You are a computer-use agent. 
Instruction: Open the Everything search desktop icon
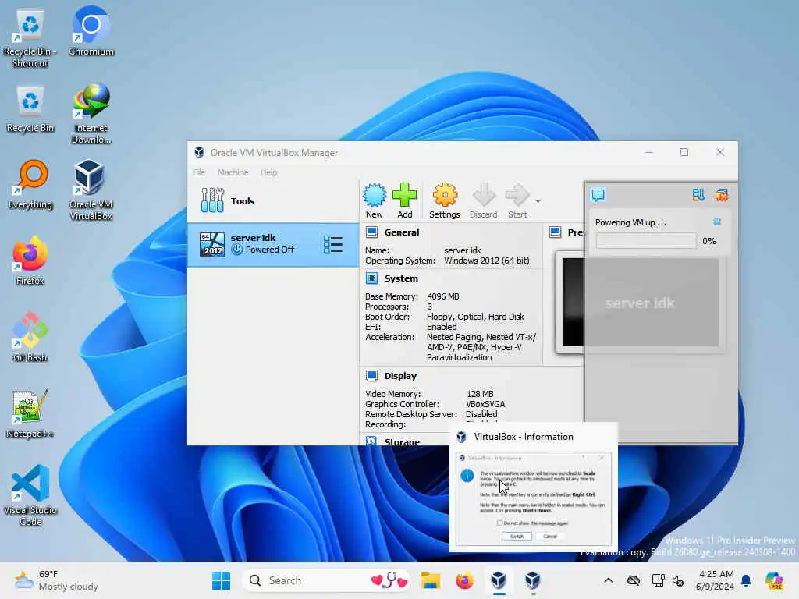30,186
